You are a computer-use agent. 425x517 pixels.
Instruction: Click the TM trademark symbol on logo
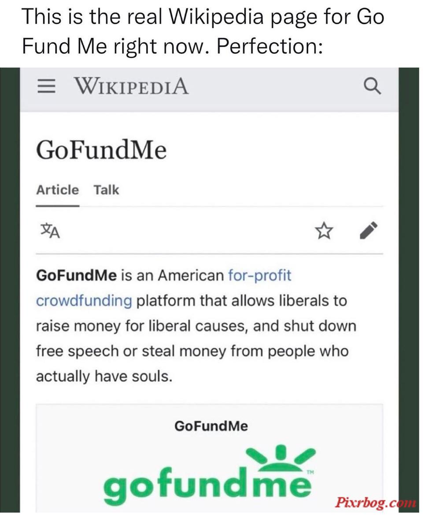pyautogui.click(x=310, y=473)
